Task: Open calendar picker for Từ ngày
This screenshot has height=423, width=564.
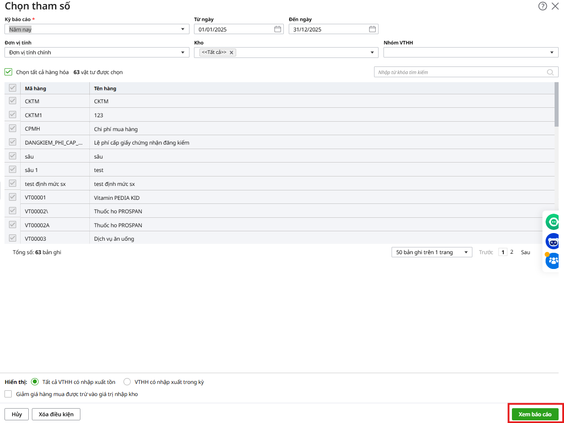Action: click(278, 29)
